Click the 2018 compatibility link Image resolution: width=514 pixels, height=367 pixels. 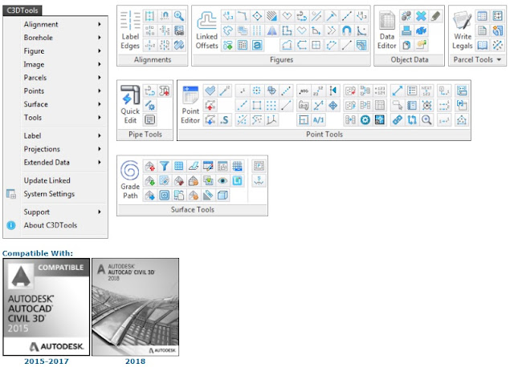[x=135, y=361]
